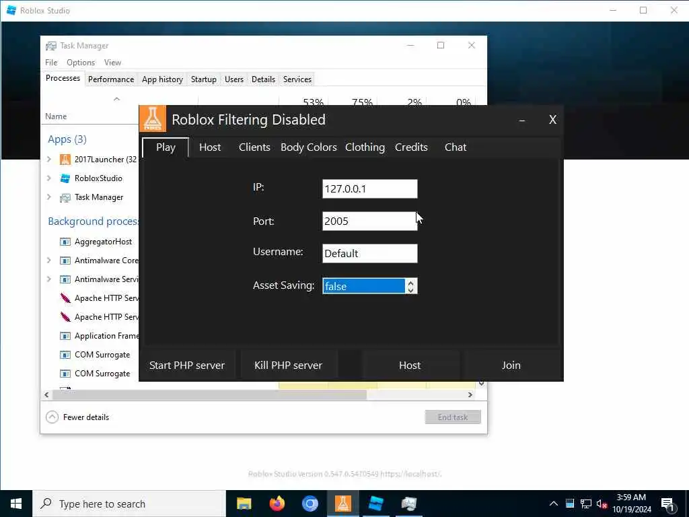689x517 pixels.
Task: Open the Windows Start menu
Action: (16, 504)
